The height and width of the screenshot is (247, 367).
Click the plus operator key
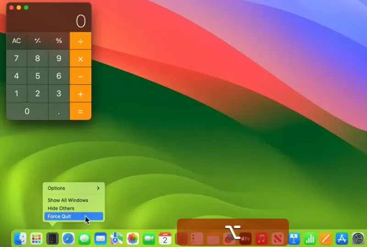click(81, 93)
